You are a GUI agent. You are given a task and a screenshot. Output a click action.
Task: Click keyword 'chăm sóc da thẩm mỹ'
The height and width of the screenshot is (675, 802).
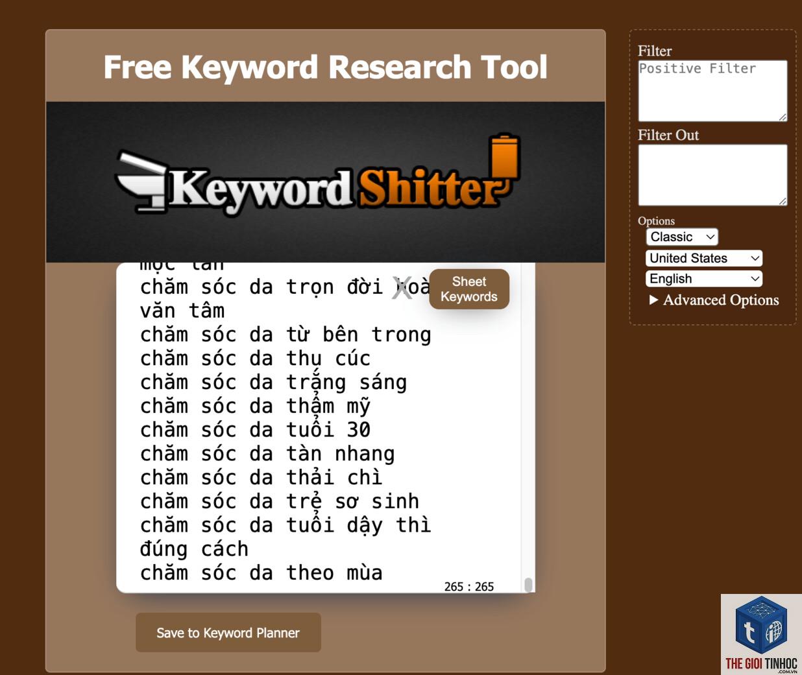pos(255,407)
